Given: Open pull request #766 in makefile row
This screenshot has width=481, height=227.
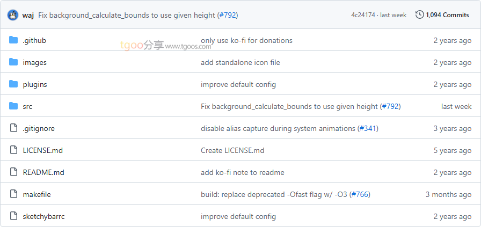Looking at the screenshot, I should tap(360, 194).
